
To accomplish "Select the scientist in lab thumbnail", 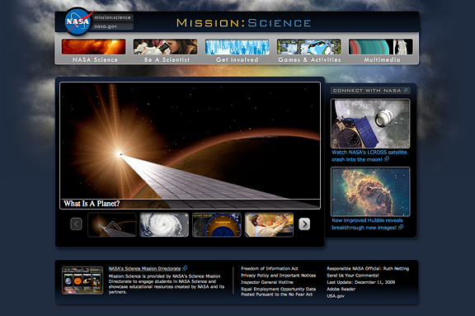I will point(269,224).
